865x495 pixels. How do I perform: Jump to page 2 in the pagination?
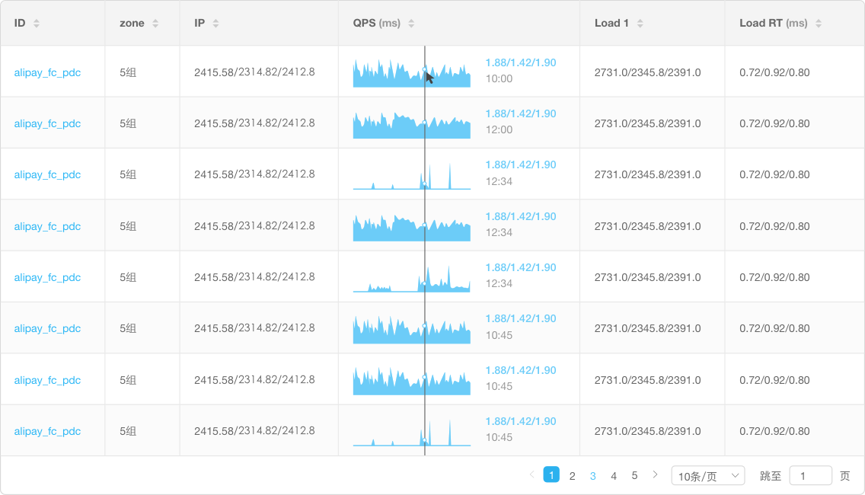click(x=572, y=476)
